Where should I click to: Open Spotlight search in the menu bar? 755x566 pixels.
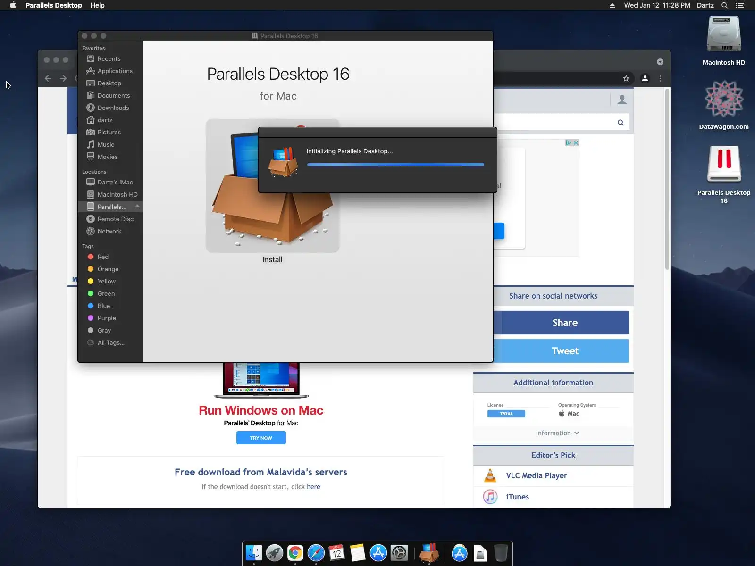725,5
